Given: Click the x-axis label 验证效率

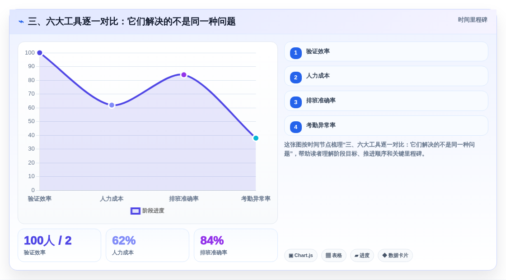Looking at the screenshot, I should pos(40,199).
